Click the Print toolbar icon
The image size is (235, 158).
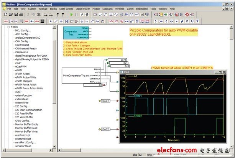21,14
